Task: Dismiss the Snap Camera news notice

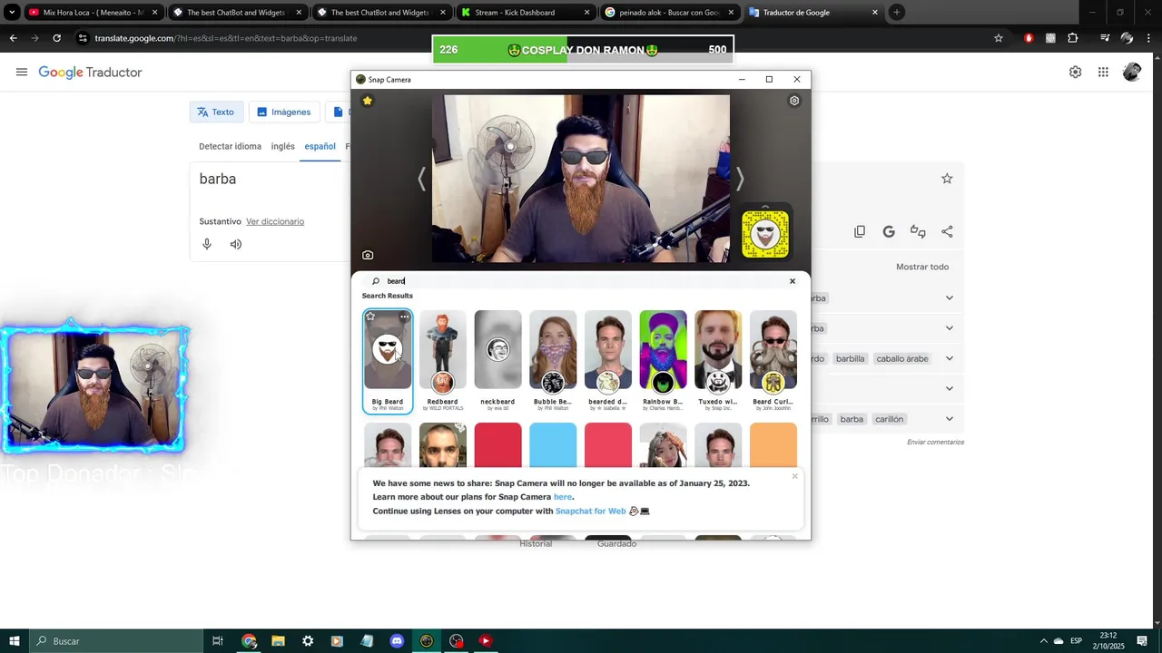Action: 795,476
